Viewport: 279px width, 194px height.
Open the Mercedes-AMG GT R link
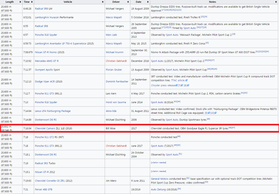(x=47, y=61)
